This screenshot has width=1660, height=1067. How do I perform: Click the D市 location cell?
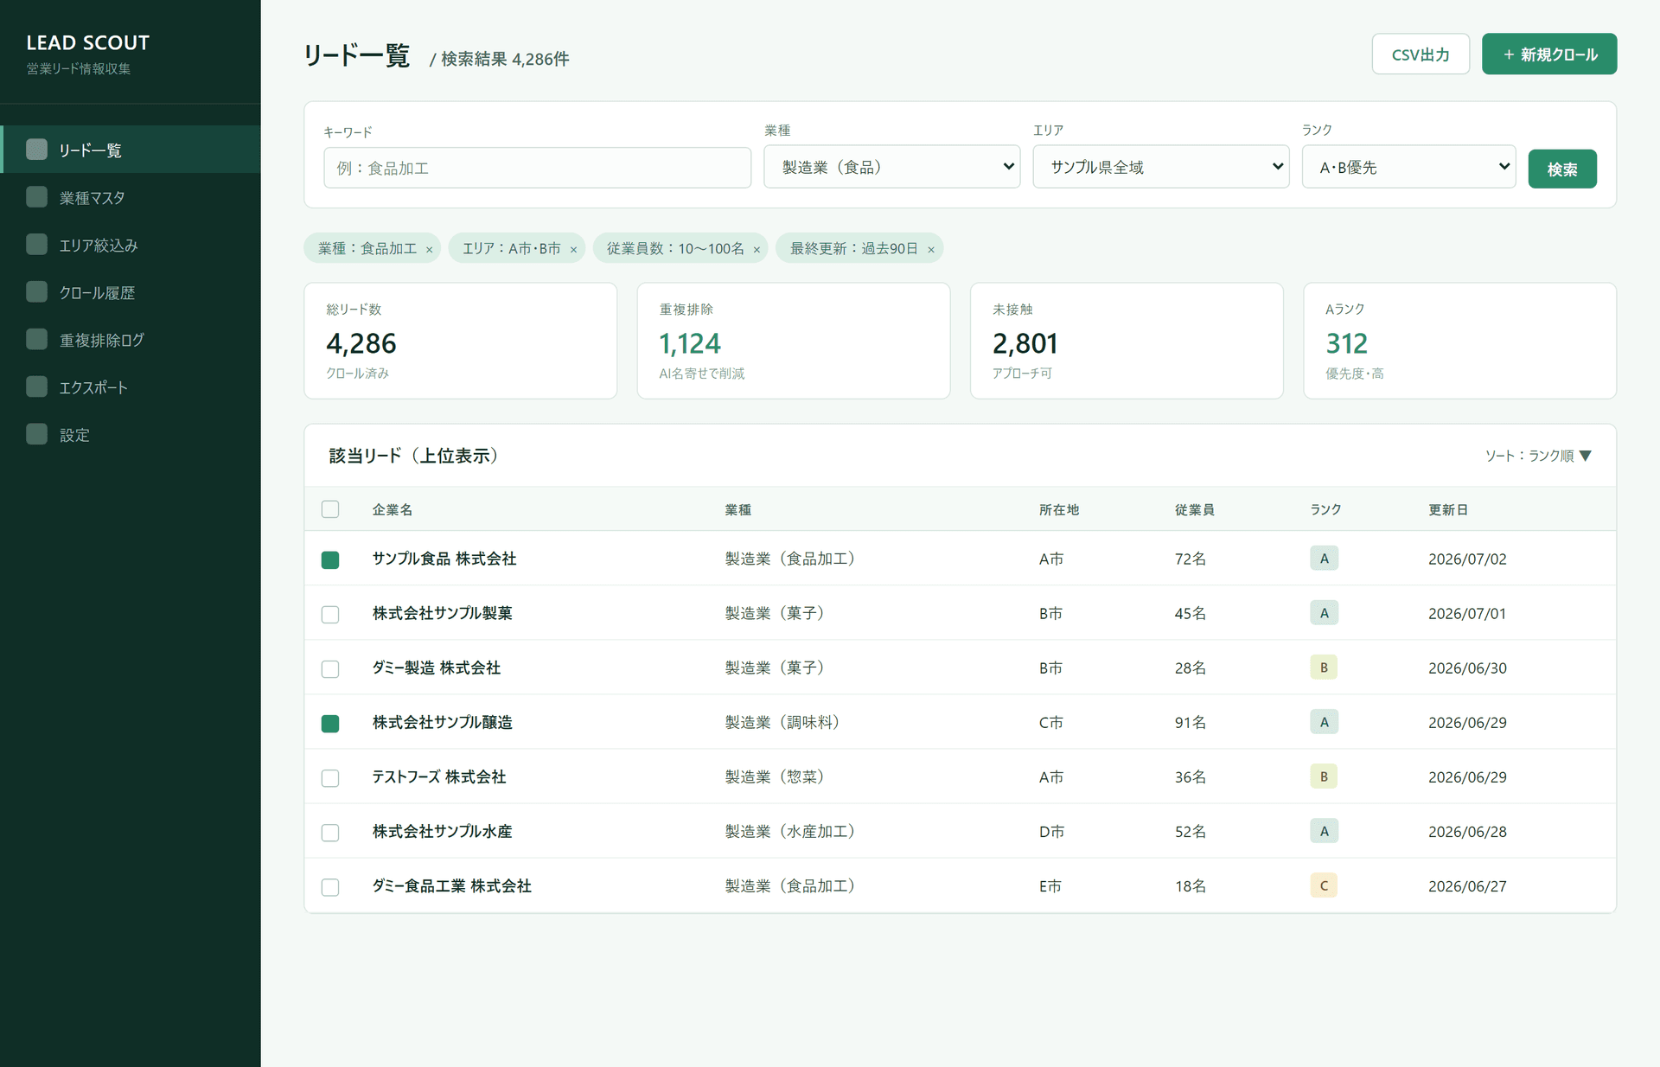click(1051, 832)
